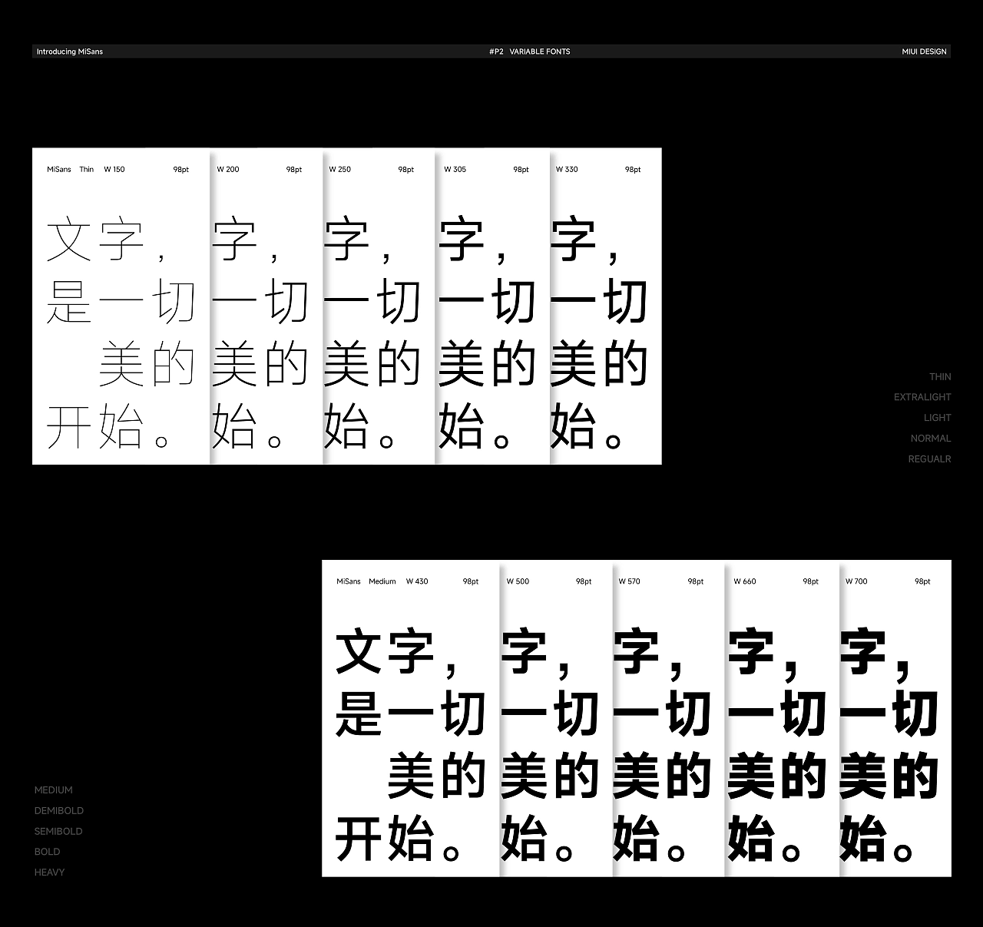Select the 'W 700' weight label
Viewport: 983px width, 927px height.
point(856,581)
